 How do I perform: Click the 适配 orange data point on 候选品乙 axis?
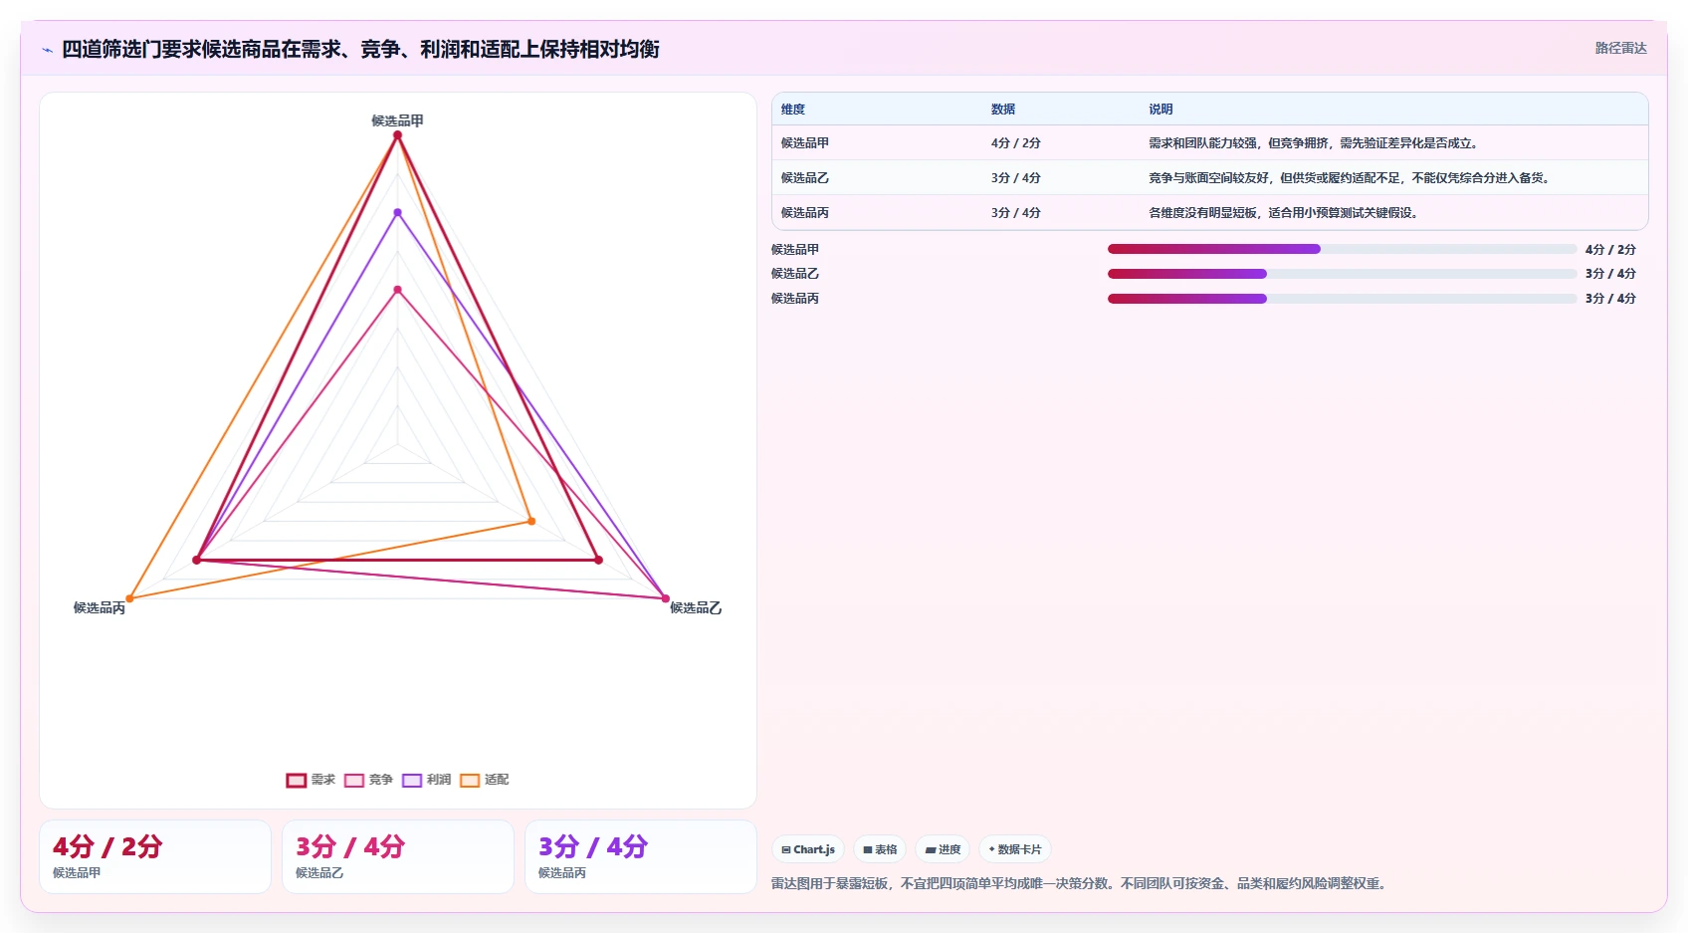531,521
